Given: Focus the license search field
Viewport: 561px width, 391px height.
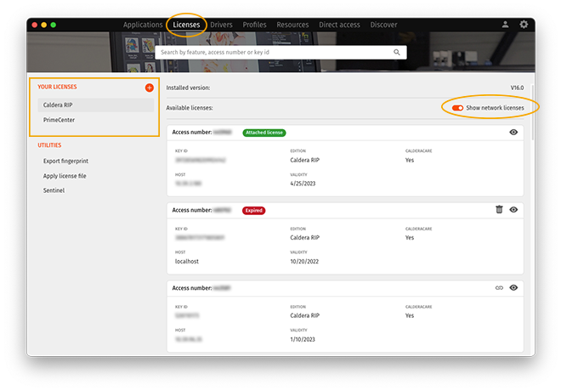Looking at the screenshot, I should click(x=280, y=52).
